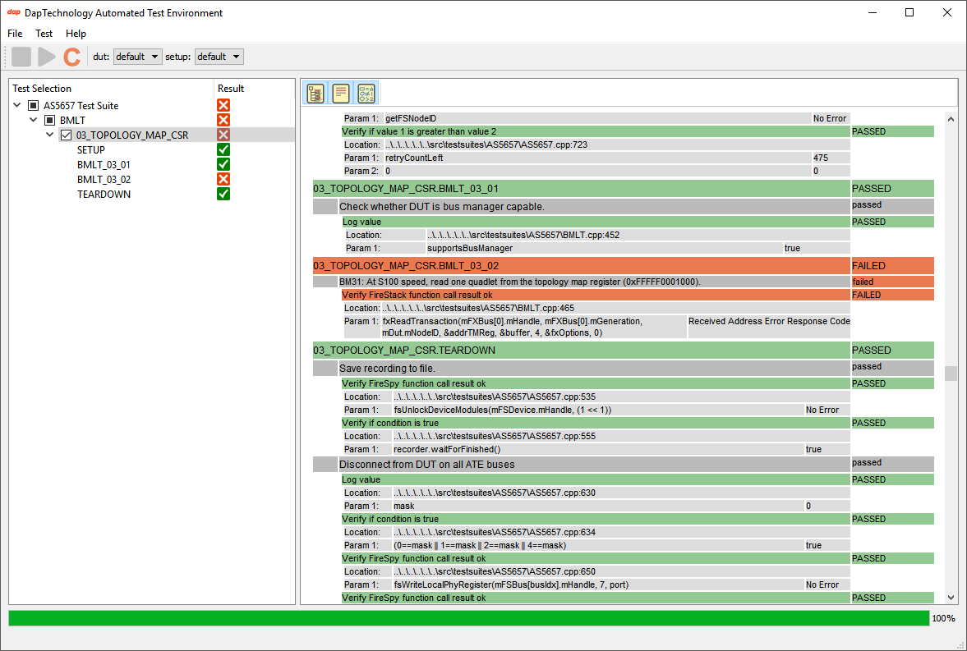Click failed result icon for BMLT_03_02
This screenshot has width=967, height=651.
[223, 180]
